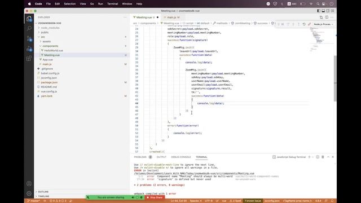
Task: Open Node.js Process debug session dropdown
Action: click(323, 24)
